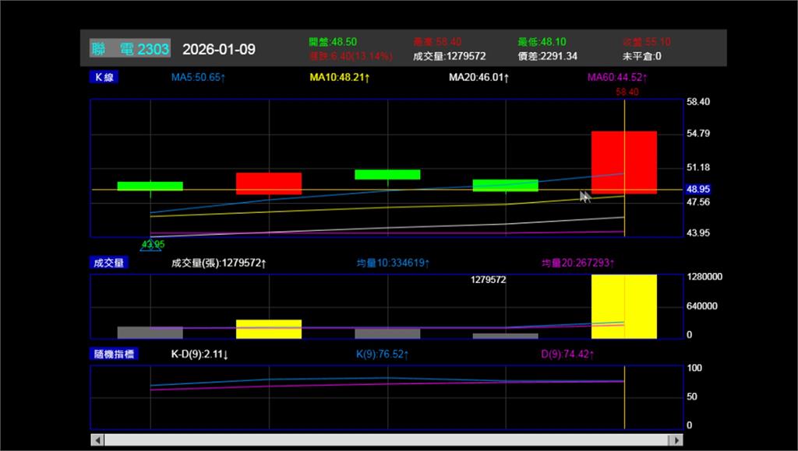Click the 聯電 2303 stock name box
Image resolution: width=798 pixels, height=451 pixels.
tap(129, 49)
